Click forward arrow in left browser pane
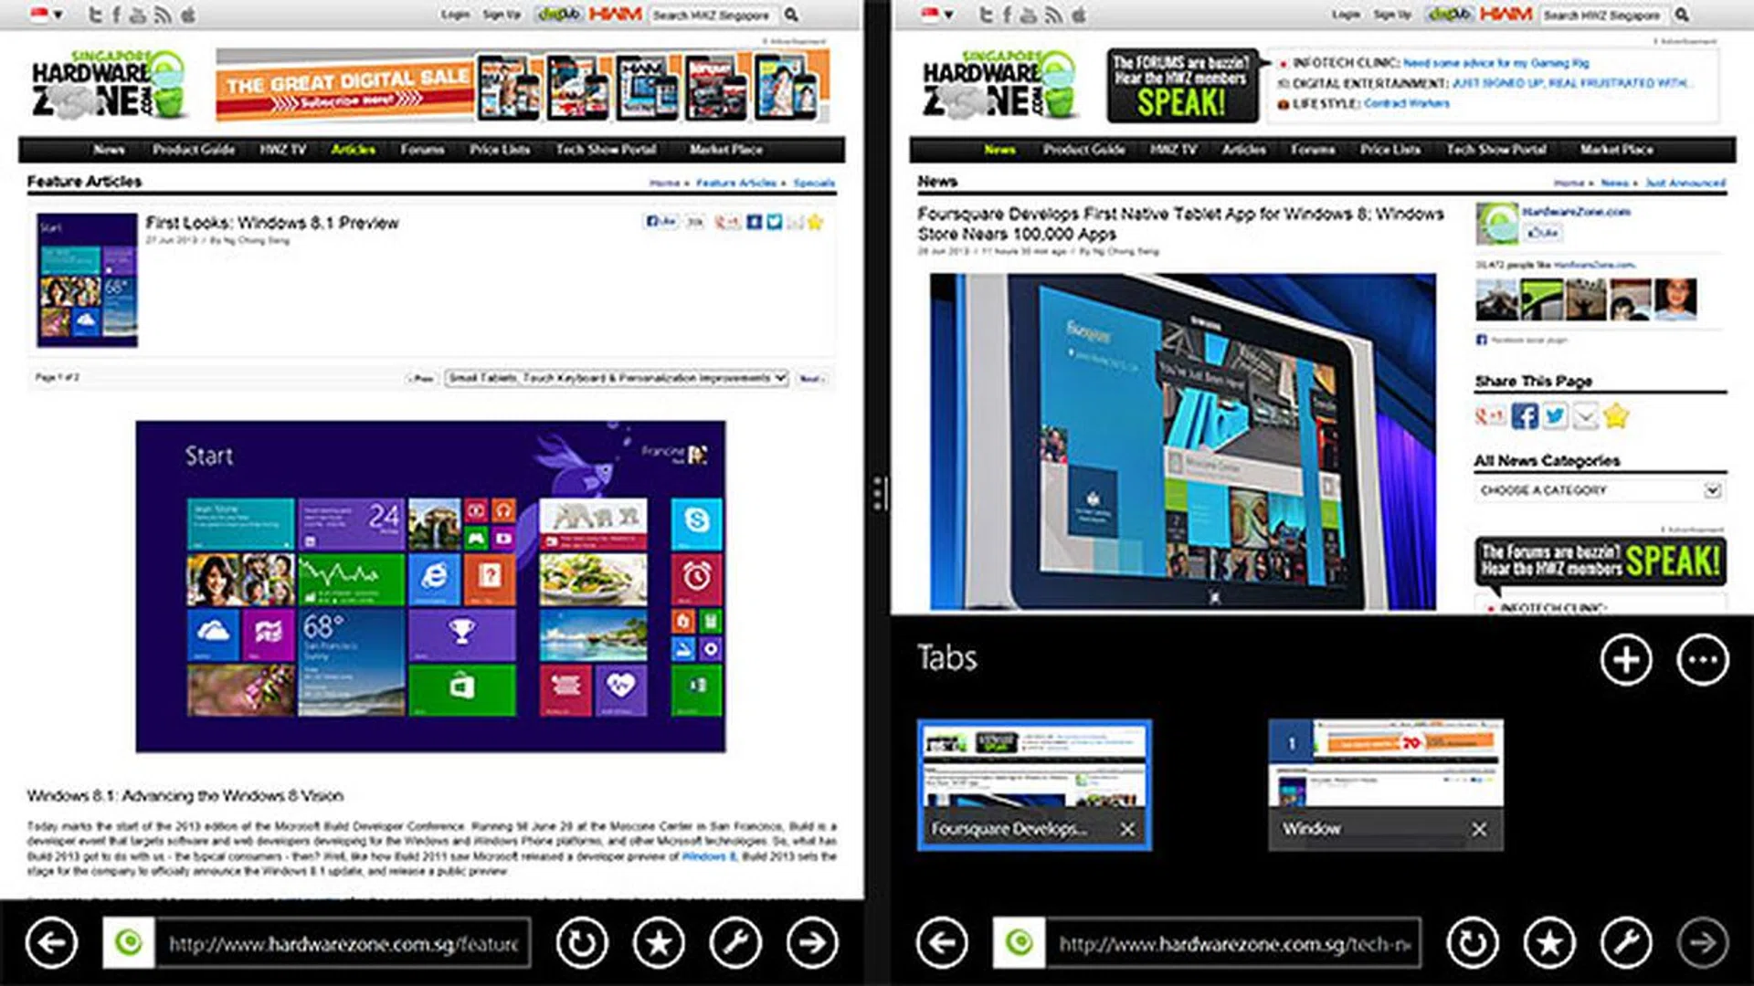 pyautogui.click(x=812, y=942)
